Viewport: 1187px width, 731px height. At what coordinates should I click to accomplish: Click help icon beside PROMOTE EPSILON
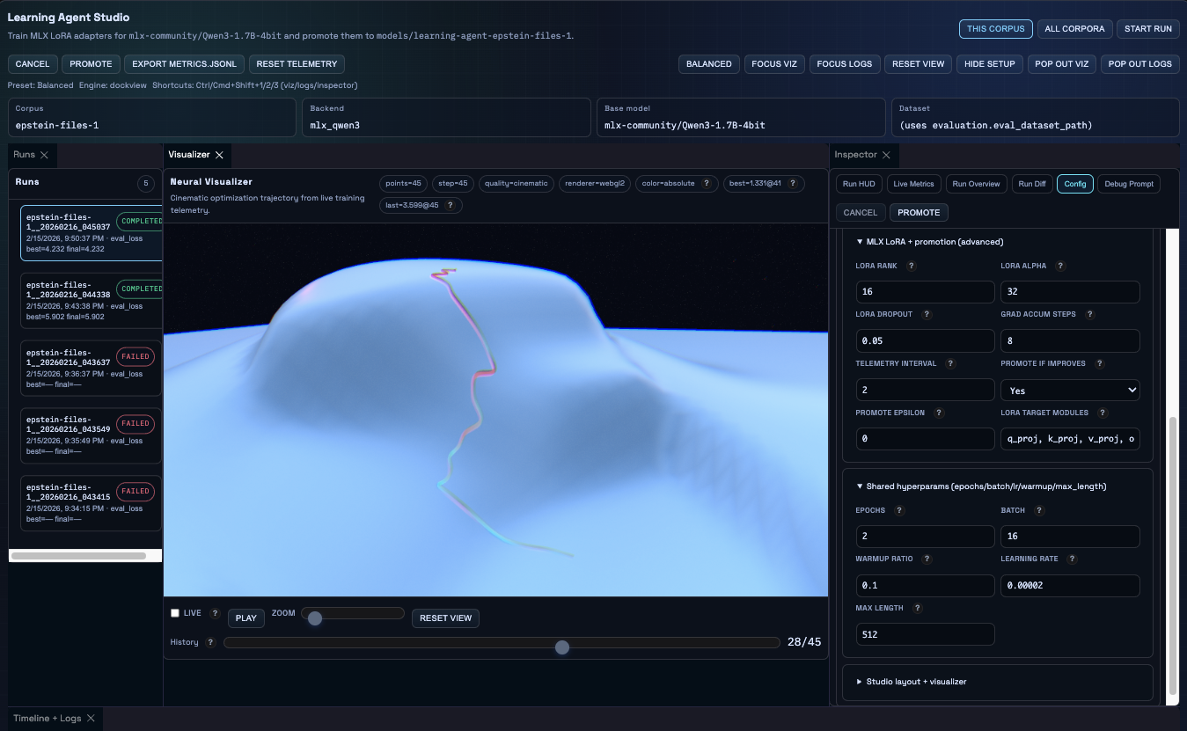pyautogui.click(x=938, y=413)
